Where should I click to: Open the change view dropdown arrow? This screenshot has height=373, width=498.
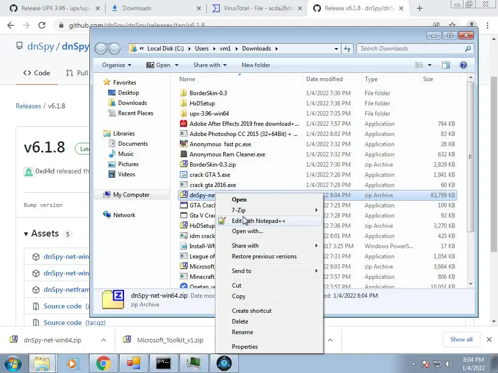tap(429, 65)
